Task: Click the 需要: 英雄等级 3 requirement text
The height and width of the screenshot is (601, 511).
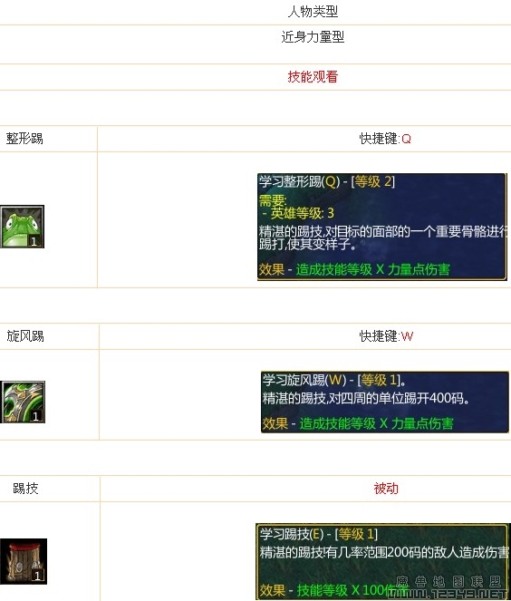Action: 297,206
